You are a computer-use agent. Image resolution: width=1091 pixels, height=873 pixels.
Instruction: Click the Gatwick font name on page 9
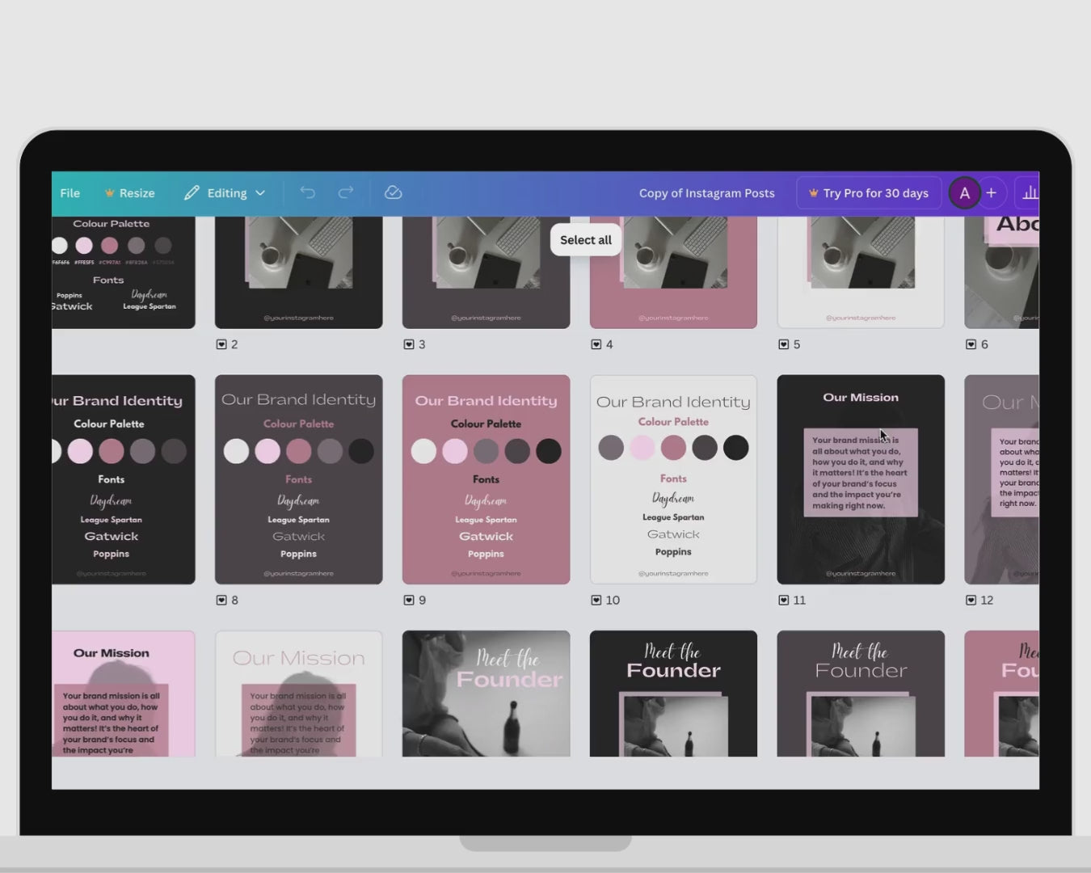click(487, 536)
